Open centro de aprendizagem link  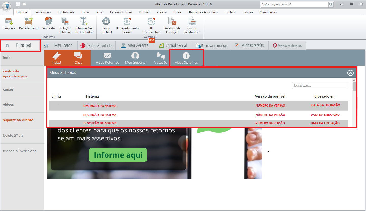pyautogui.click(x=15, y=74)
